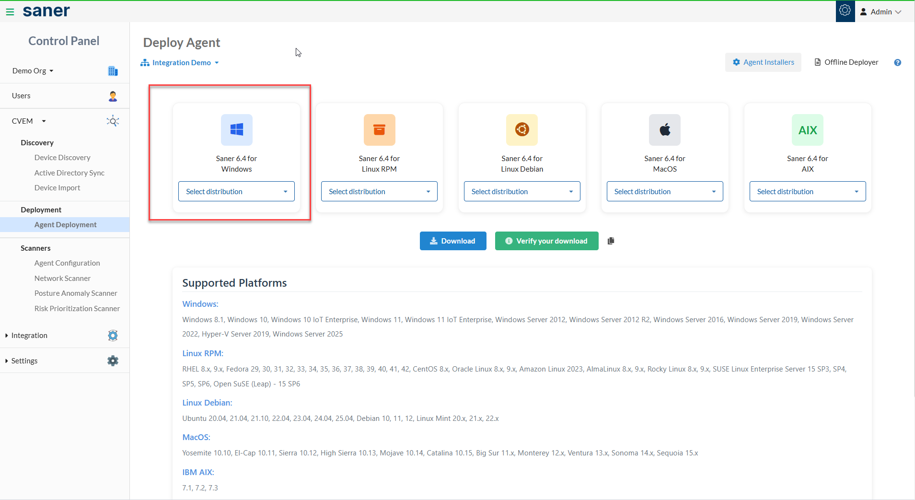This screenshot has height=500, width=915.
Task: Open Posture Anomaly Scanner page
Action: click(x=76, y=293)
